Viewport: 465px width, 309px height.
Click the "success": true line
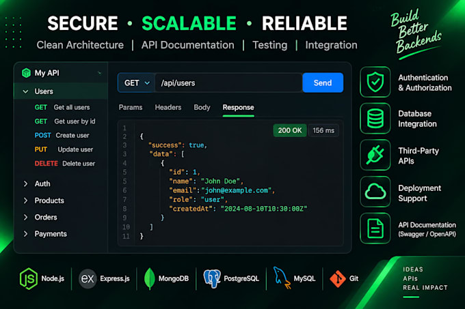point(177,145)
